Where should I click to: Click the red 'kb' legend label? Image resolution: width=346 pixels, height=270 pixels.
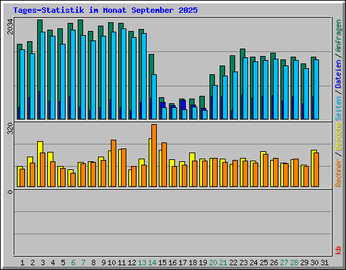coord(339,250)
